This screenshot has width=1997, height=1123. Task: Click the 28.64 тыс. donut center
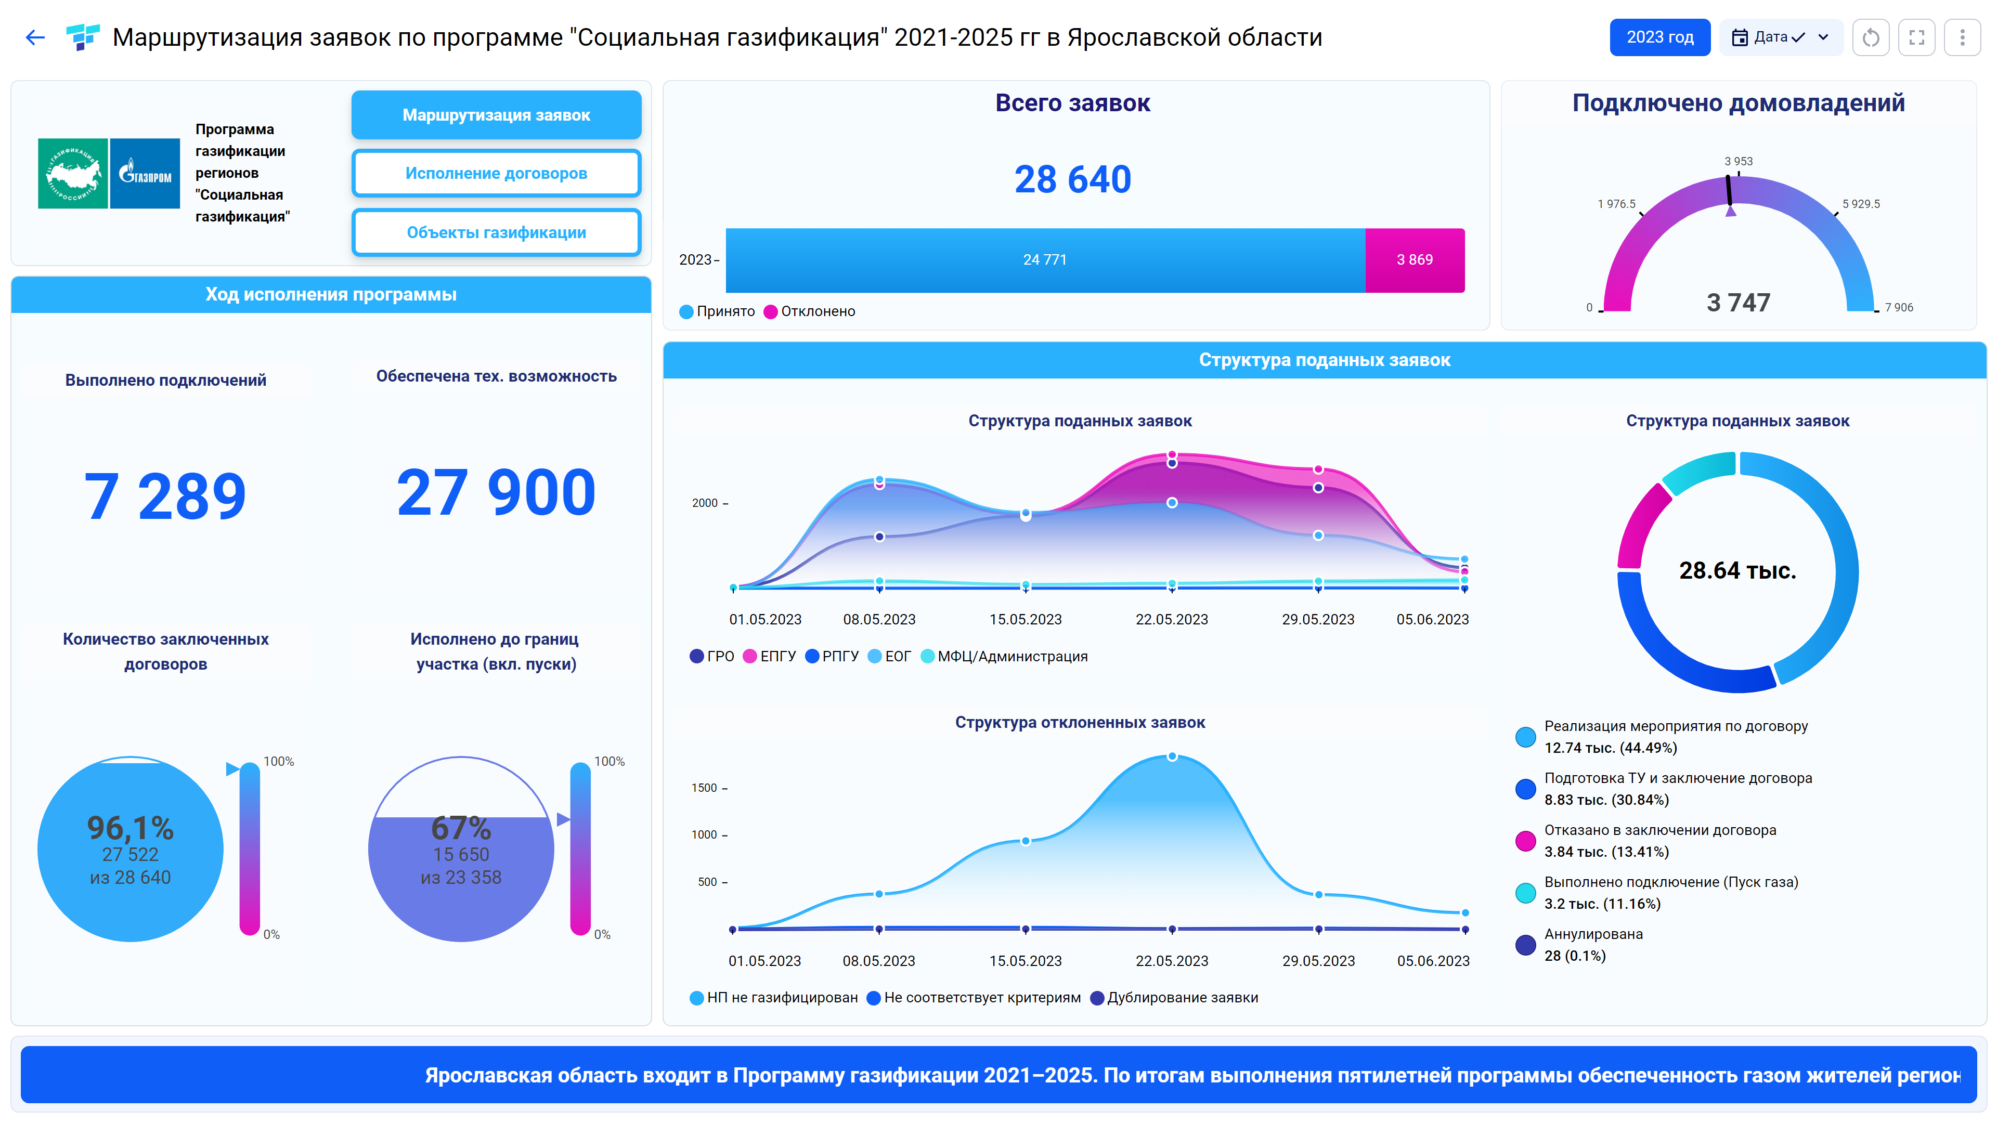coord(1737,571)
